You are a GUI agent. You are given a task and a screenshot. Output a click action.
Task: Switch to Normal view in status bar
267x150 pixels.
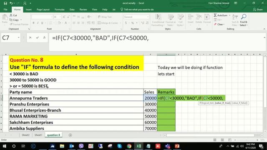click(x=215, y=140)
